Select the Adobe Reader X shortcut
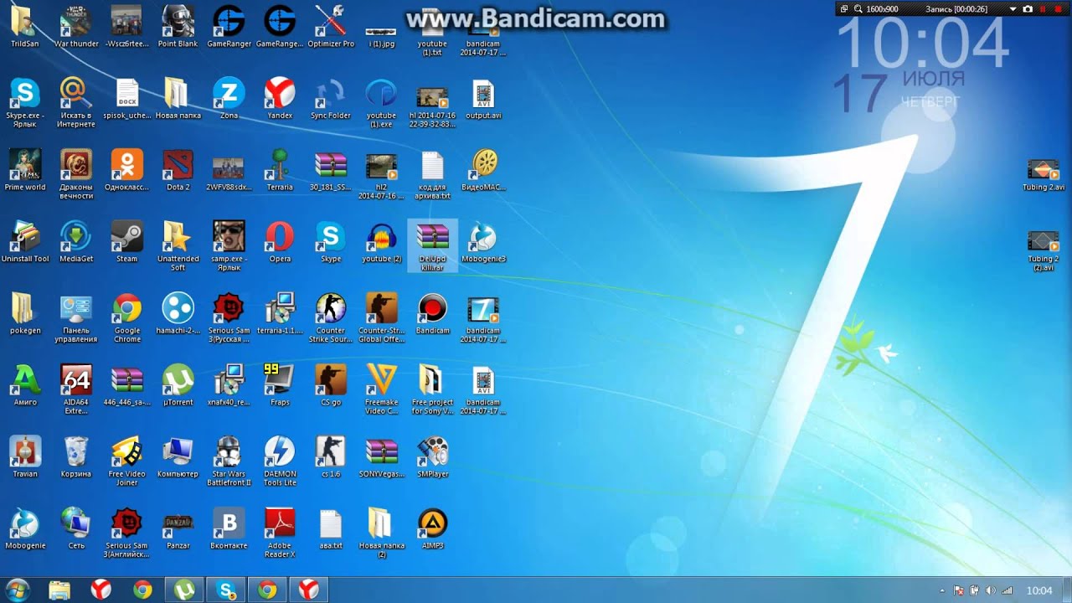This screenshot has width=1072, height=603. coord(280,533)
